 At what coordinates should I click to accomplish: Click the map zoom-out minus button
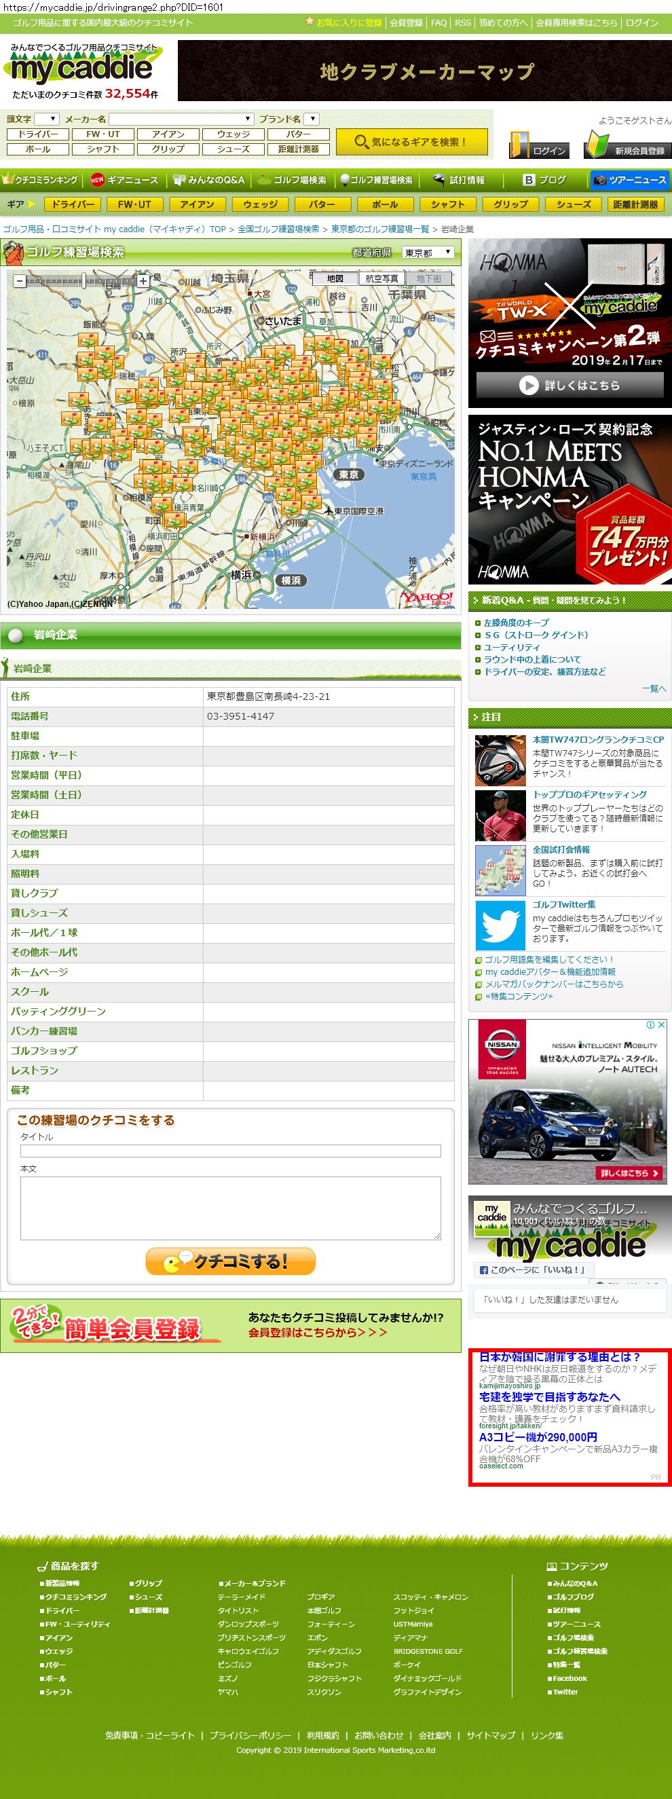click(20, 281)
